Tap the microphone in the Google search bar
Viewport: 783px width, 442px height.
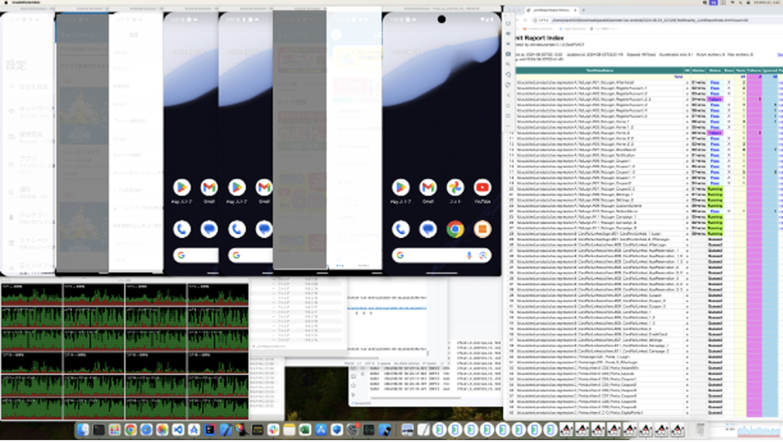pos(468,256)
